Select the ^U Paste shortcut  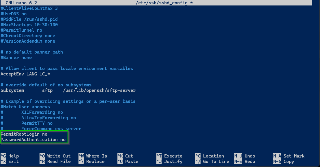(x=128, y=162)
